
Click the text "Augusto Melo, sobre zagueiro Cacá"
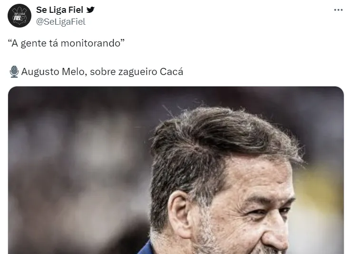point(102,72)
